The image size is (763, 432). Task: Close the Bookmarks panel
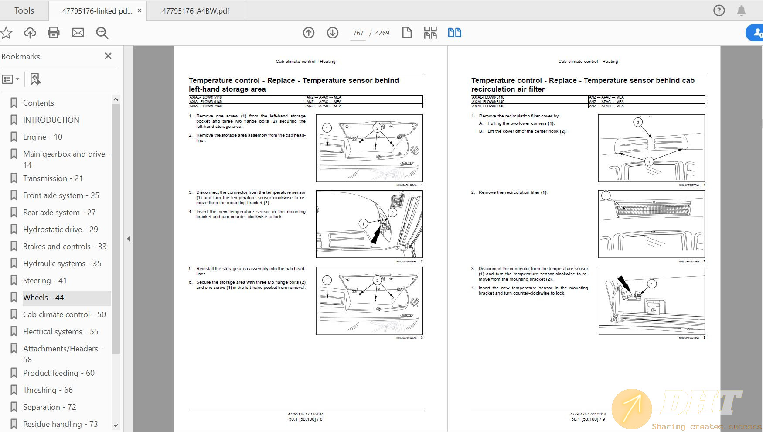(108, 56)
